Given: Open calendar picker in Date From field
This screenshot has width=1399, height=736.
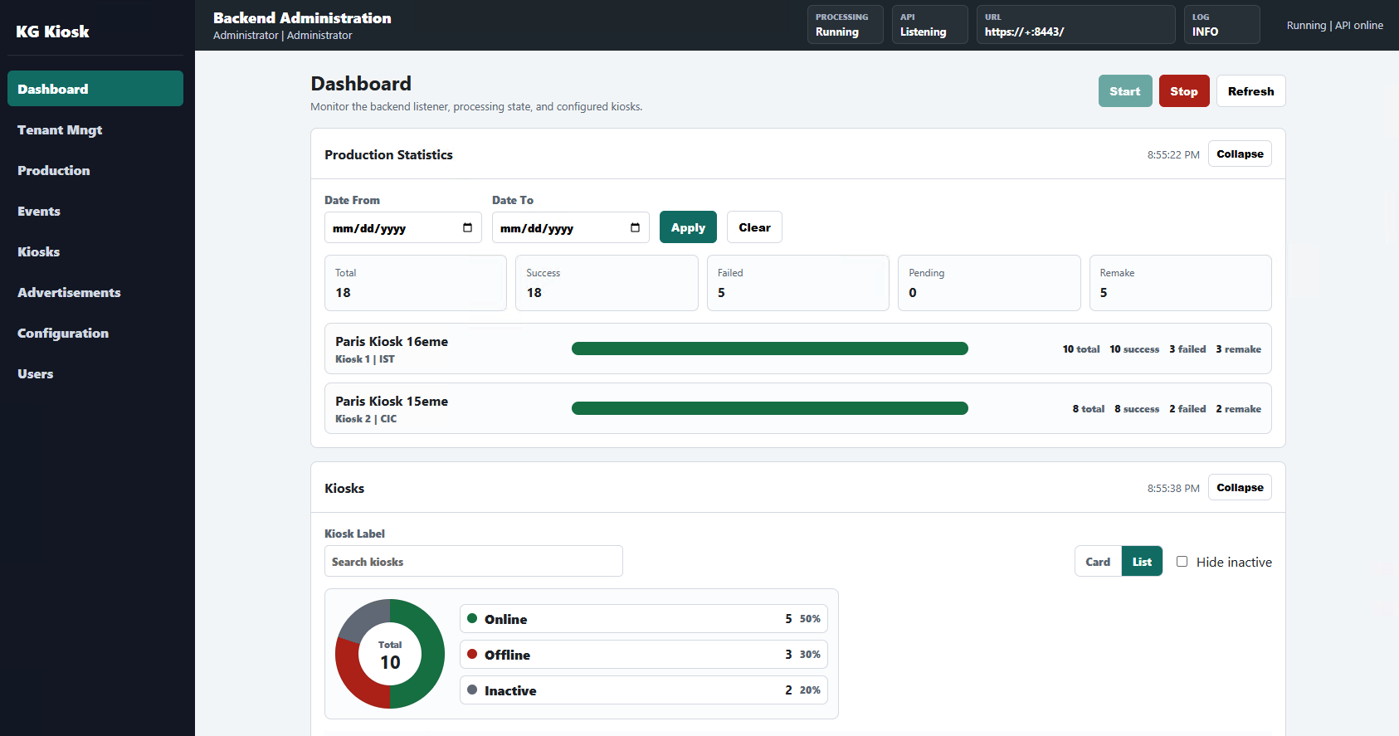Looking at the screenshot, I should point(467,227).
